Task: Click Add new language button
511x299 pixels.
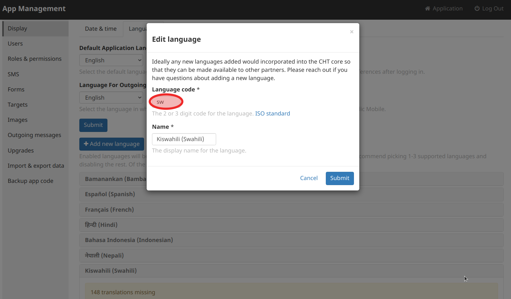Action: (112, 144)
